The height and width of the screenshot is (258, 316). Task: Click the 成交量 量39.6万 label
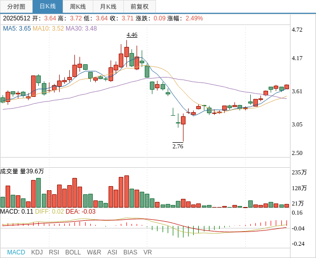[x=22, y=171]
